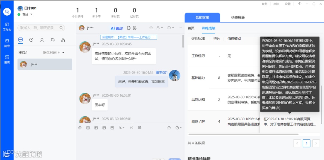The width and height of the screenshot is (324, 160).
Task: Click the 田丰001 profile avatar at top
Action: coord(20,8)
